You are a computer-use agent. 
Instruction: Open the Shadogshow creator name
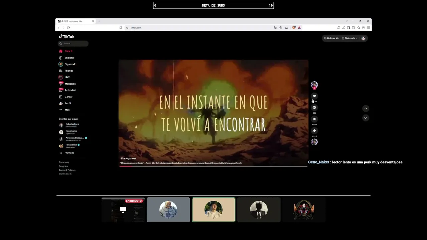pyautogui.click(x=128, y=158)
